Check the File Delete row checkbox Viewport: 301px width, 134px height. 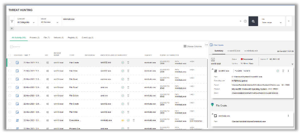[x=10, y=96]
